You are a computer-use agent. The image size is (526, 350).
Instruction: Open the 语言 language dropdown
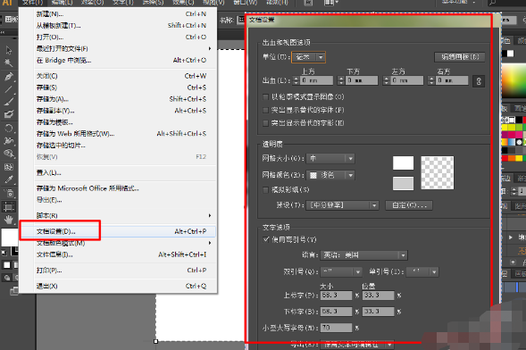[x=364, y=255]
